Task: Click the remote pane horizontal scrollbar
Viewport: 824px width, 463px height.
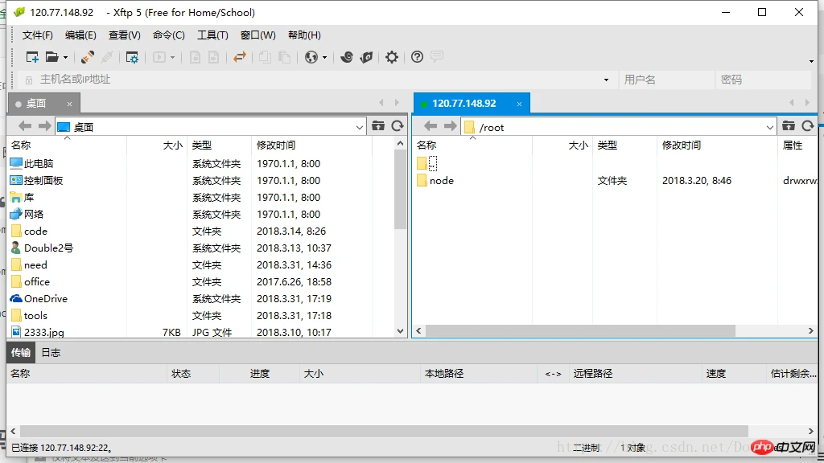Action: point(580,330)
